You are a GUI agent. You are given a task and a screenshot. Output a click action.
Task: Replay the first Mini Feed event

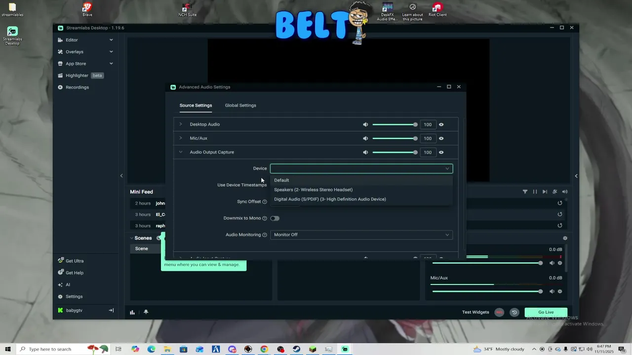(560, 203)
